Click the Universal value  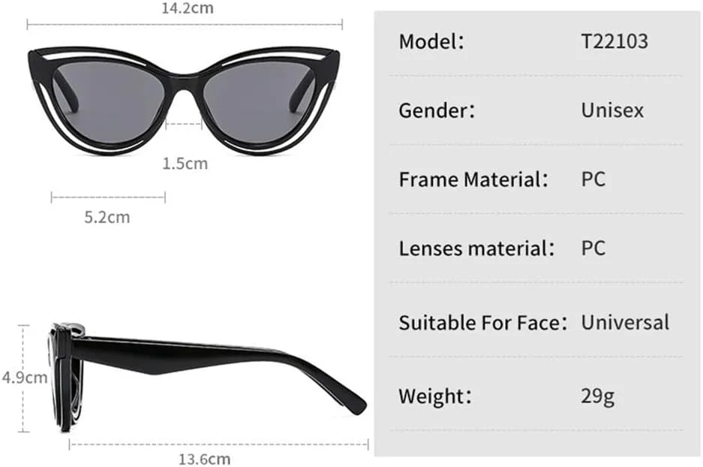(x=625, y=323)
